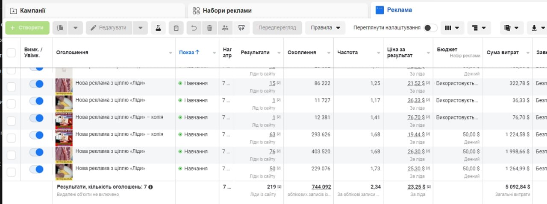Click the duplicate ads icon
547x204 pixels.
click(x=60, y=28)
